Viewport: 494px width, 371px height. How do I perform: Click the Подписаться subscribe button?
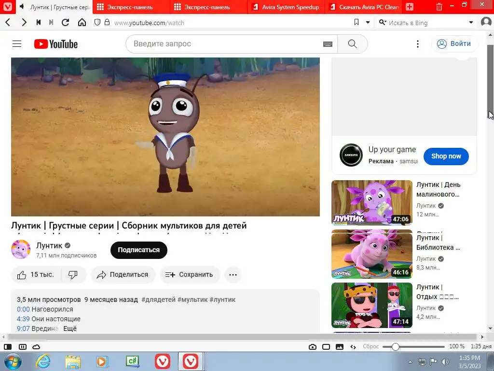[138, 250]
